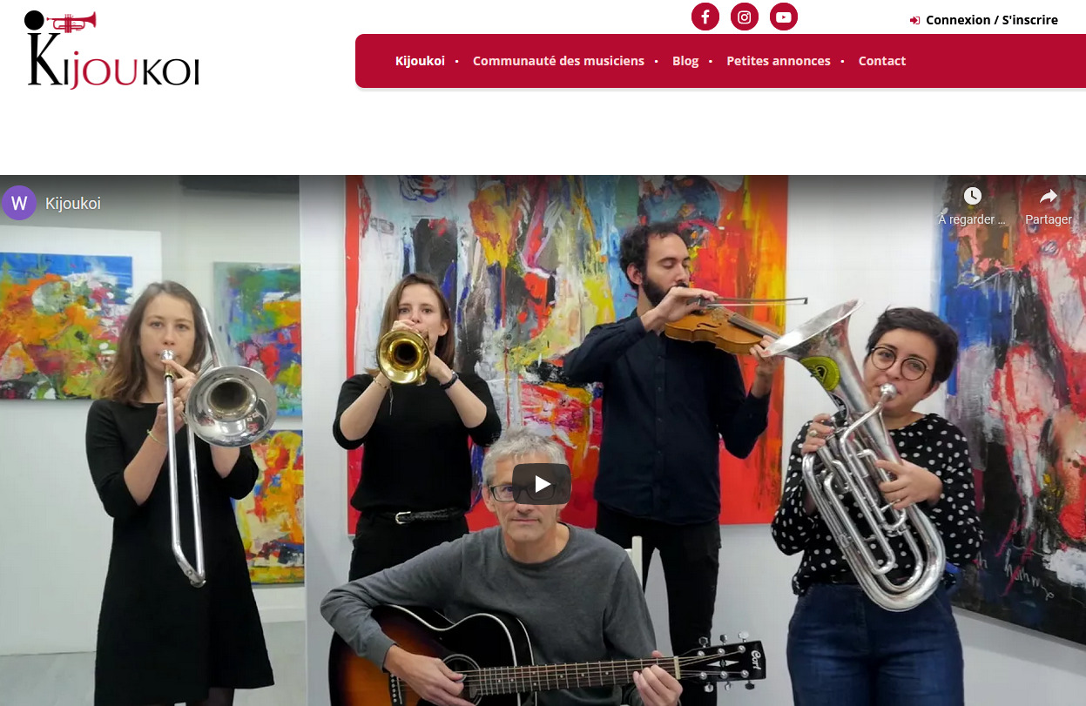Go to the Blog page
Screen dimensions: 1086x706
click(x=685, y=61)
